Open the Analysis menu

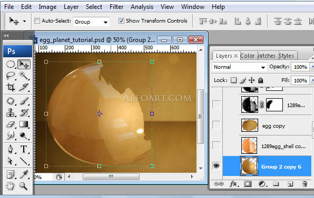click(142, 7)
